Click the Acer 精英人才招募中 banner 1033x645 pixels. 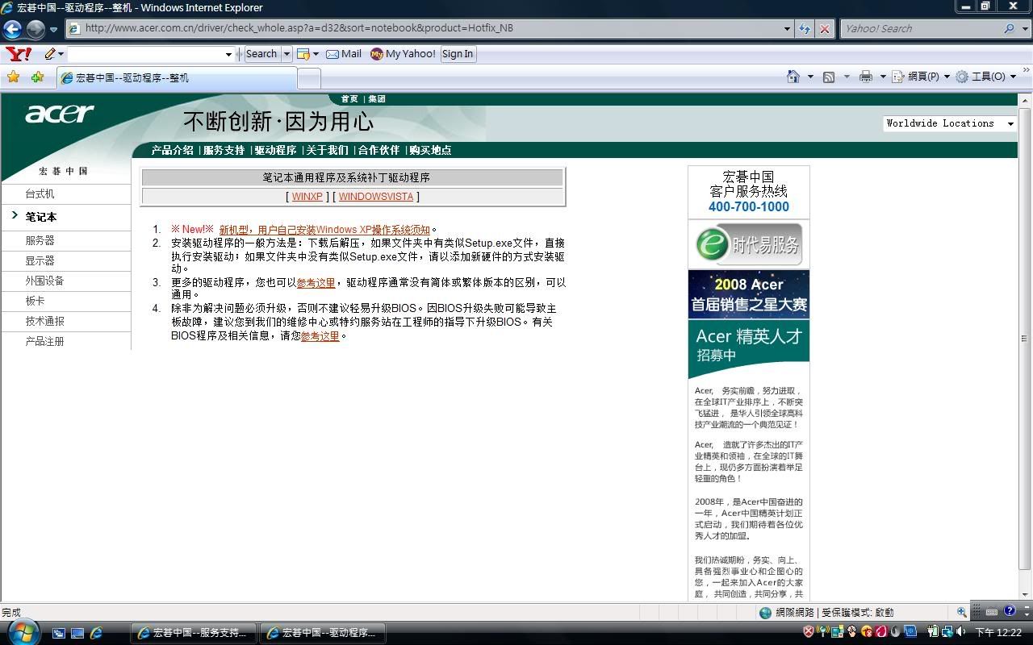748,349
